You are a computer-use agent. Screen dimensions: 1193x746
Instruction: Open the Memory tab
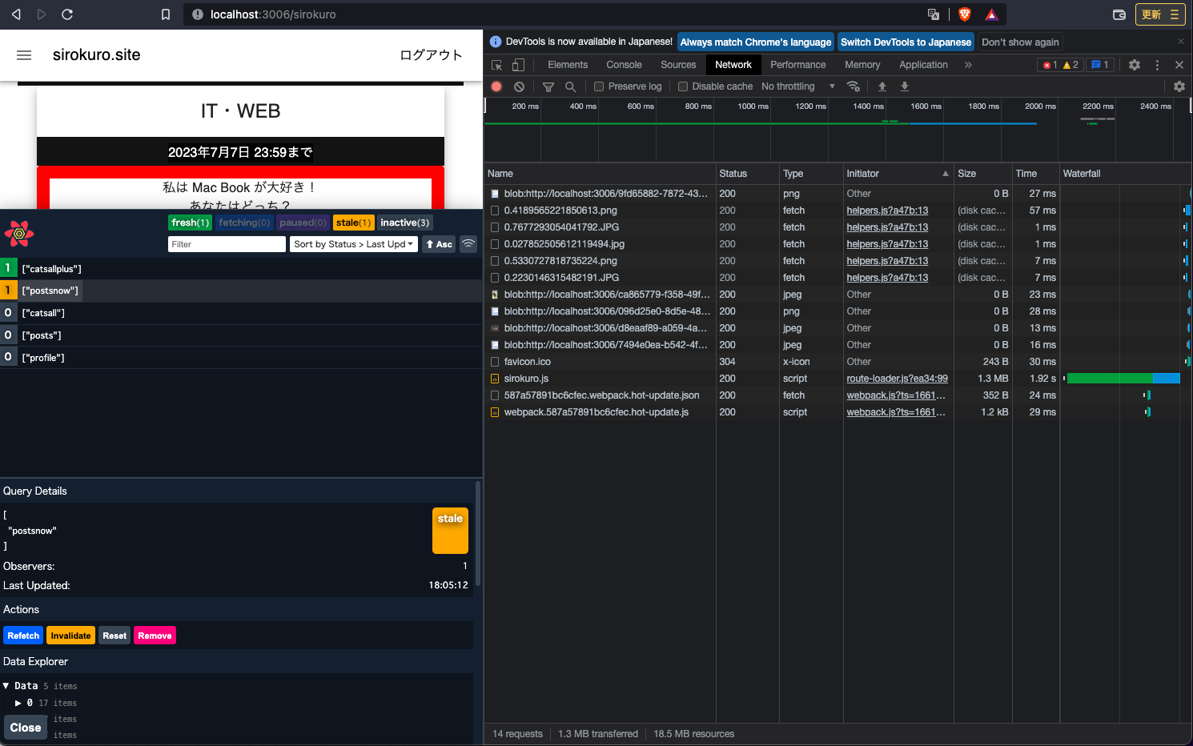coord(862,65)
